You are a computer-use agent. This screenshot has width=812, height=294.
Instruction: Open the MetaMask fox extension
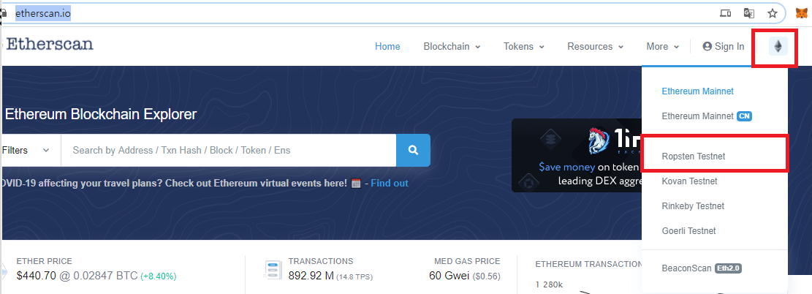[802, 13]
